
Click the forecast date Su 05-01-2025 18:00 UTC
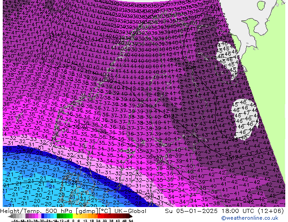point(210,211)
